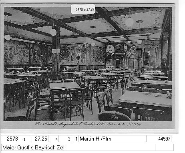Click the empty cell right of description

(x=164, y=147)
